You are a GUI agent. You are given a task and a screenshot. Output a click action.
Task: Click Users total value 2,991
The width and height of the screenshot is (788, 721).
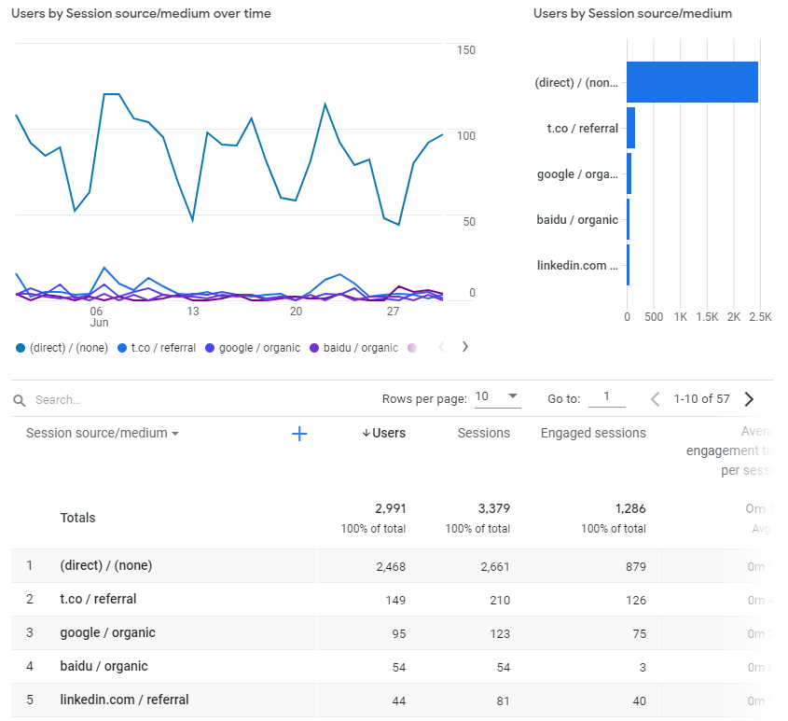click(x=391, y=509)
